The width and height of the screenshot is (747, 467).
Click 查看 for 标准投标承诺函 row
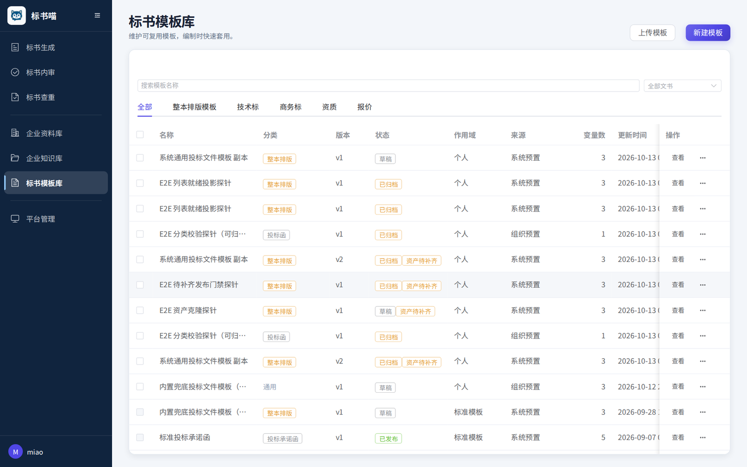[x=678, y=438]
